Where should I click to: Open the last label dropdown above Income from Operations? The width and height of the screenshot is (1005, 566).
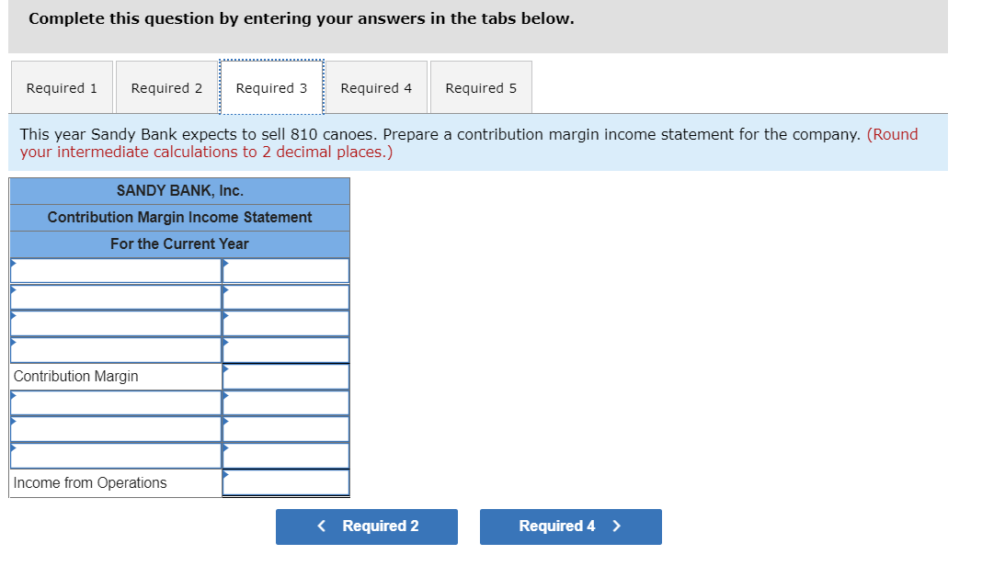(x=115, y=455)
